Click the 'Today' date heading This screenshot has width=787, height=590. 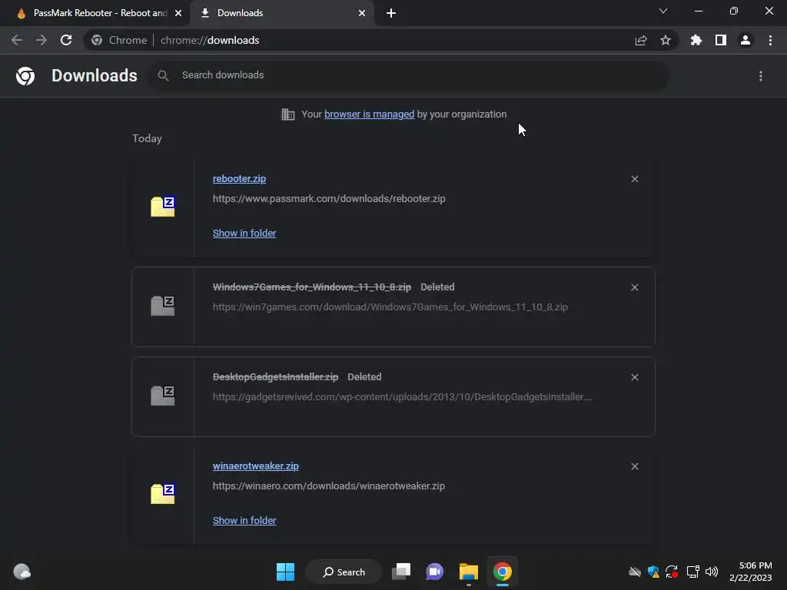click(x=147, y=138)
